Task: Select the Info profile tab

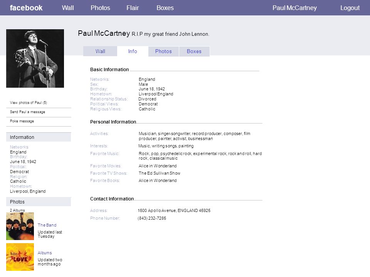Action: pyautogui.click(x=132, y=51)
